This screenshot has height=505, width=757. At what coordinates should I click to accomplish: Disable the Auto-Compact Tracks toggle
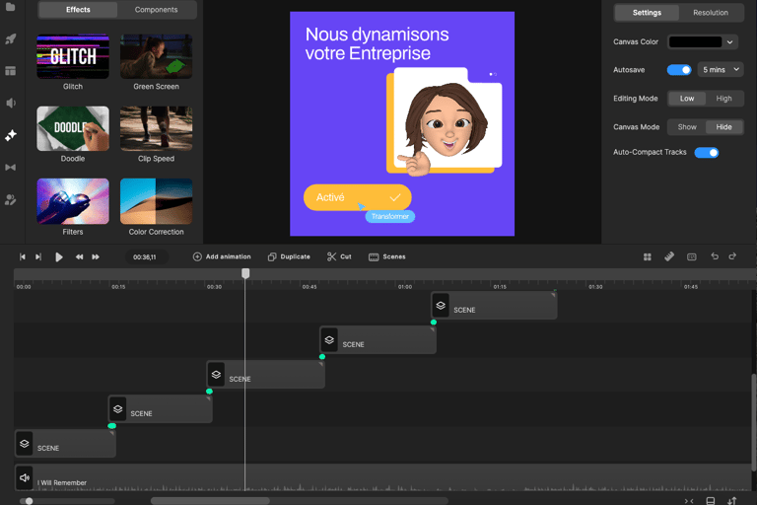coord(706,153)
